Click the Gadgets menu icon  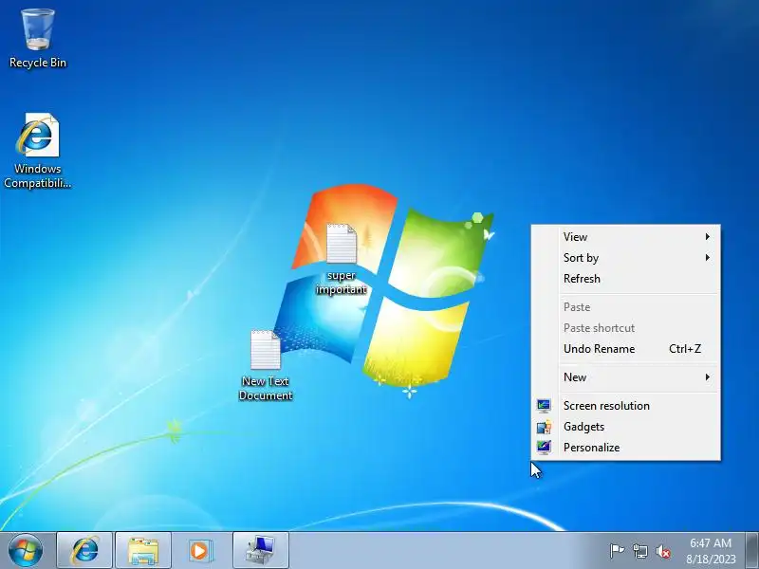coord(544,427)
